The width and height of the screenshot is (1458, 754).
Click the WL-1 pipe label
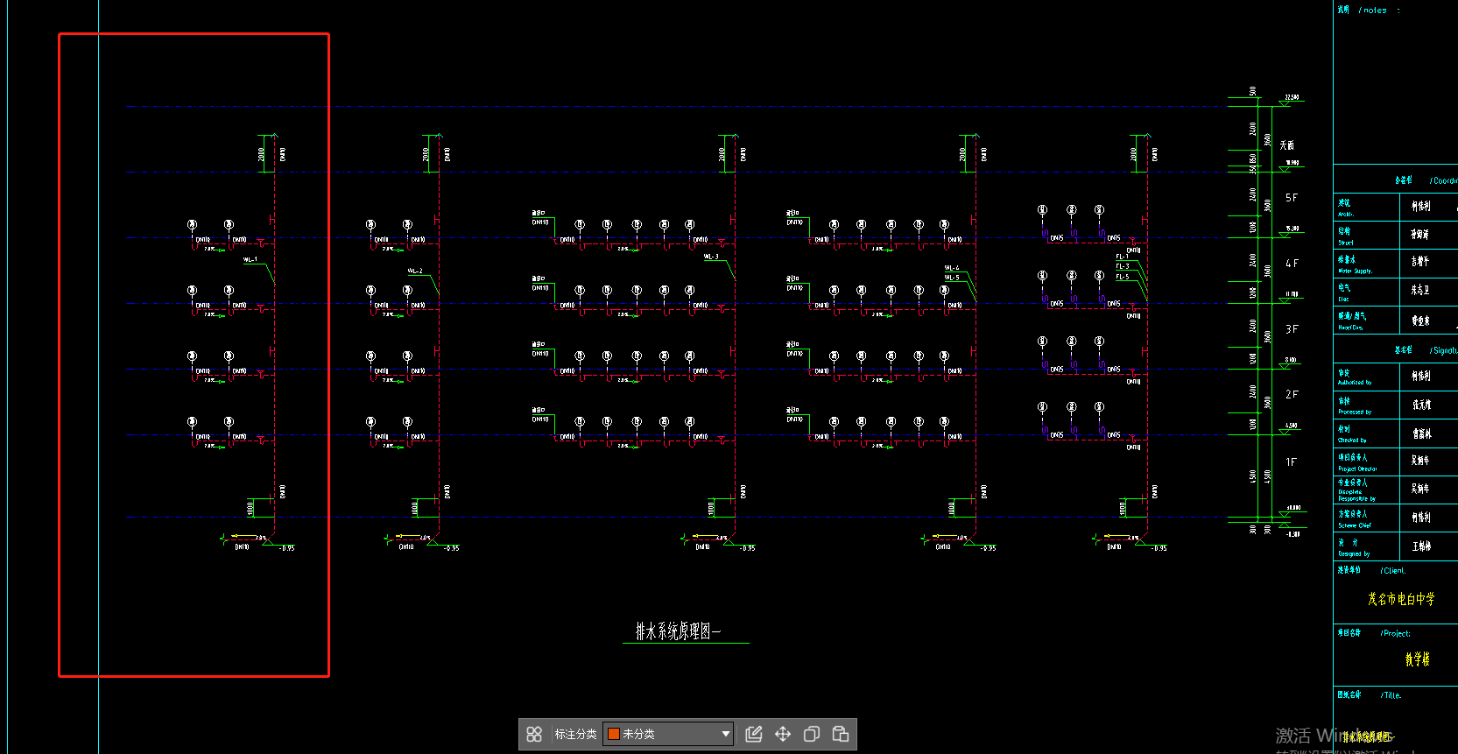(250, 259)
